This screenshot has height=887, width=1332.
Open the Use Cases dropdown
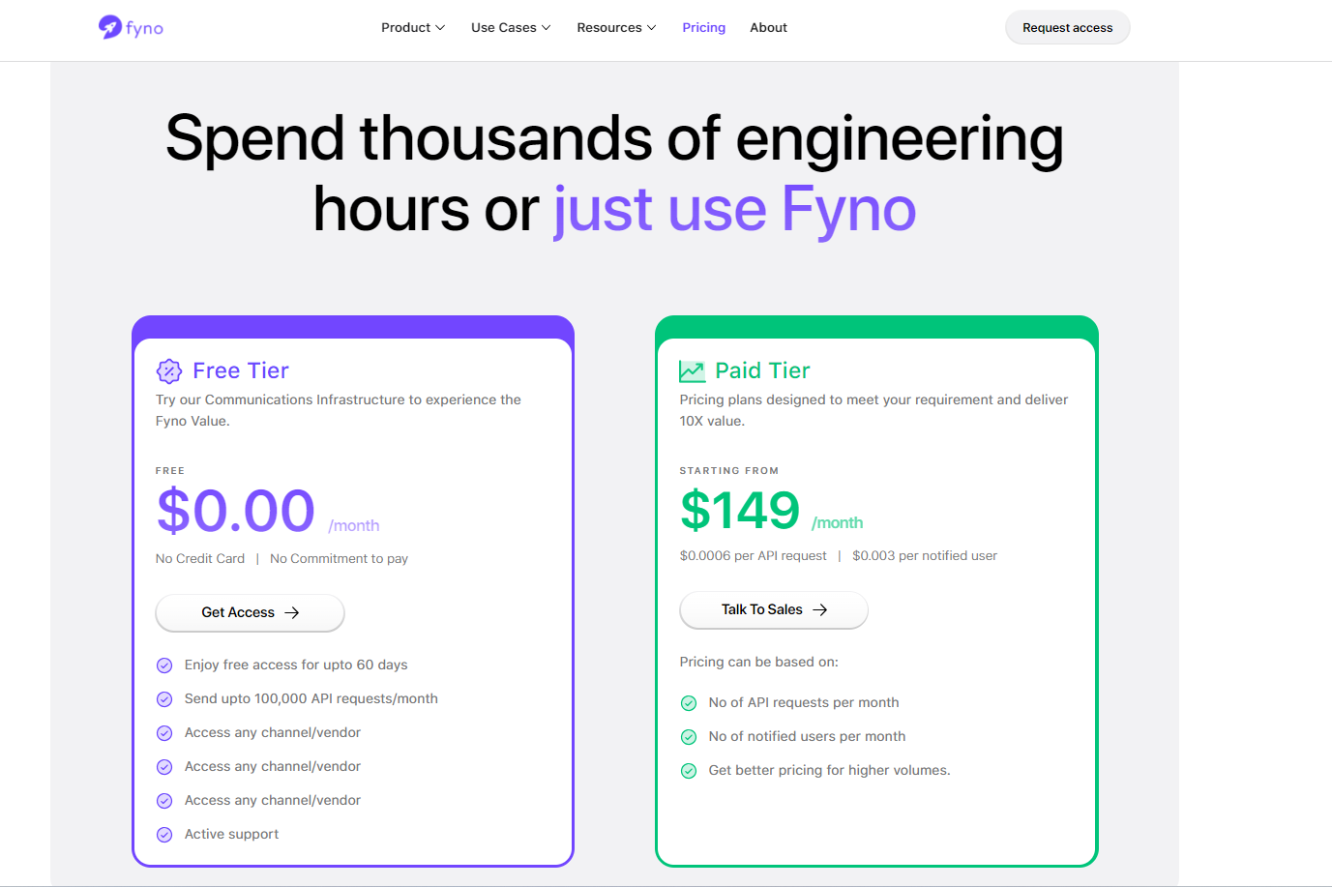511,28
